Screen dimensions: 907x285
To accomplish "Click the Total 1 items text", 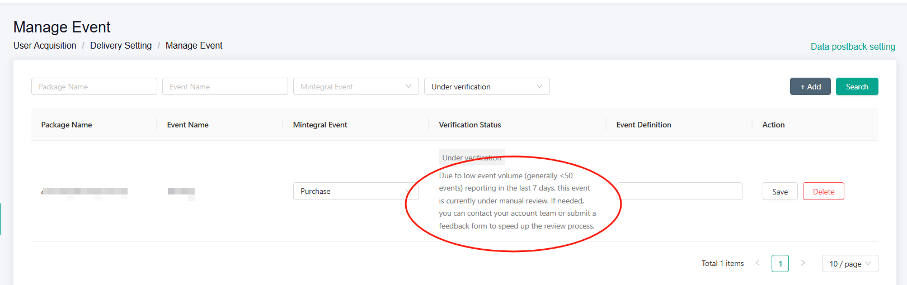I will [x=722, y=263].
